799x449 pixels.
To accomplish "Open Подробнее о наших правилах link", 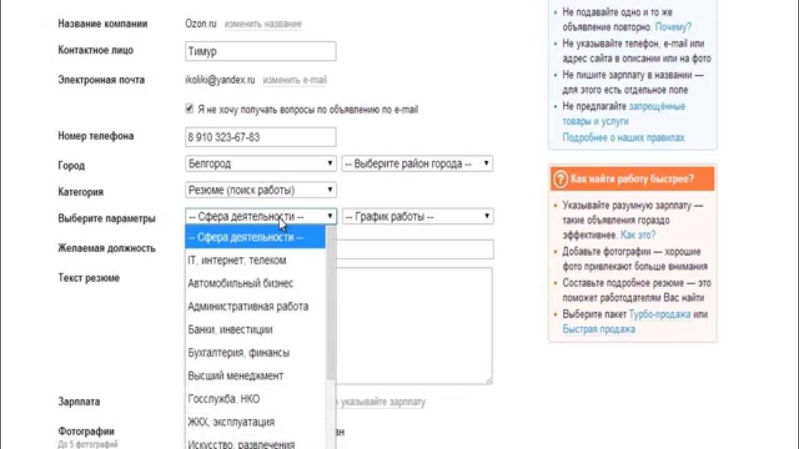I will (x=623, y=137).
